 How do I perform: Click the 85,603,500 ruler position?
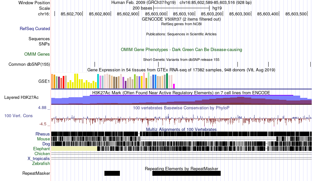[x=296, y=14]
